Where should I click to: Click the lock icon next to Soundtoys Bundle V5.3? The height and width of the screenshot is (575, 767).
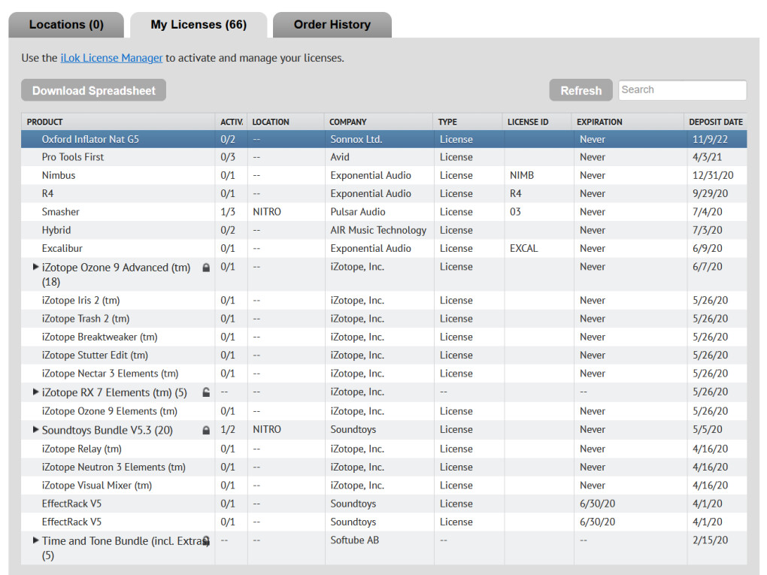[x=207, y=430]
